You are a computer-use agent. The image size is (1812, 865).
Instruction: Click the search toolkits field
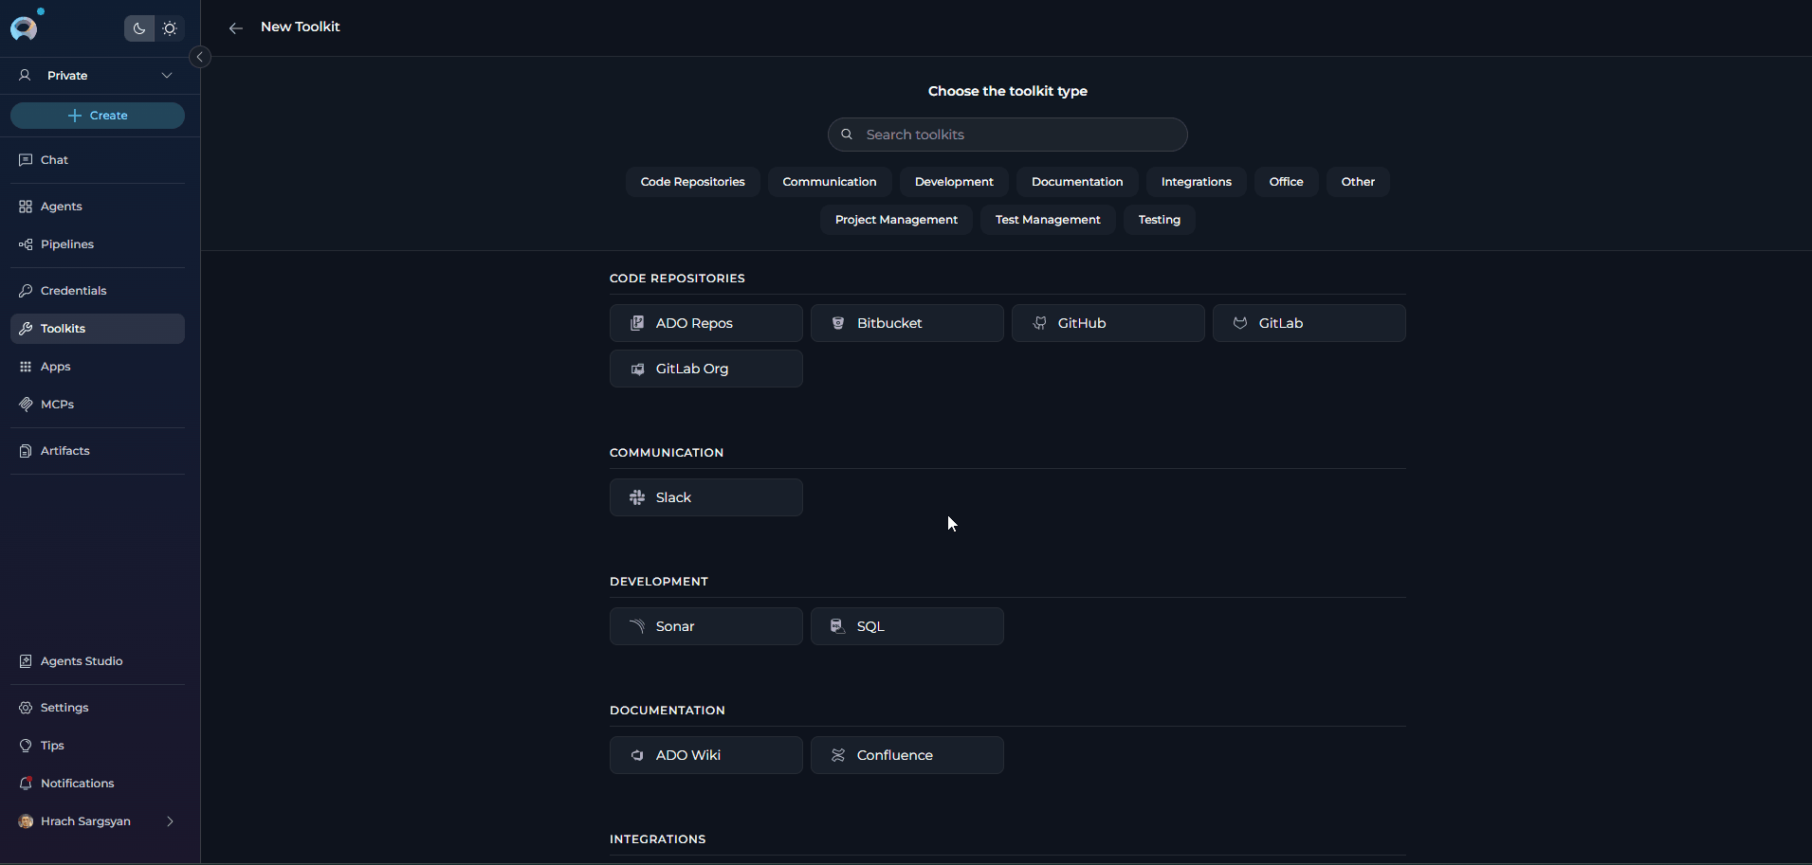[1006, 134]
